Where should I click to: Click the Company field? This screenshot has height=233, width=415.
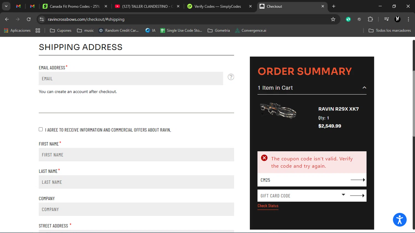click(136, 209)
